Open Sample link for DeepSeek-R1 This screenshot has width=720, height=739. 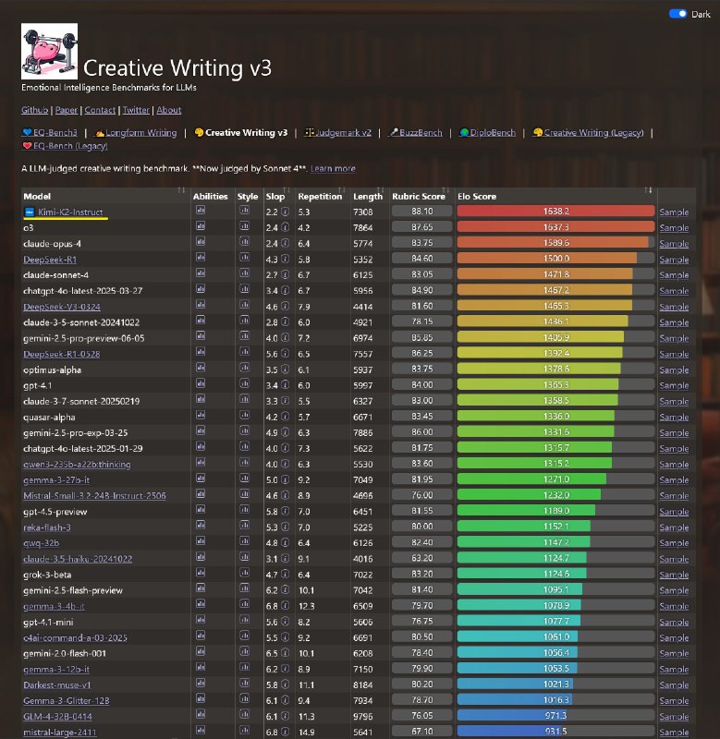click(674, 260)
